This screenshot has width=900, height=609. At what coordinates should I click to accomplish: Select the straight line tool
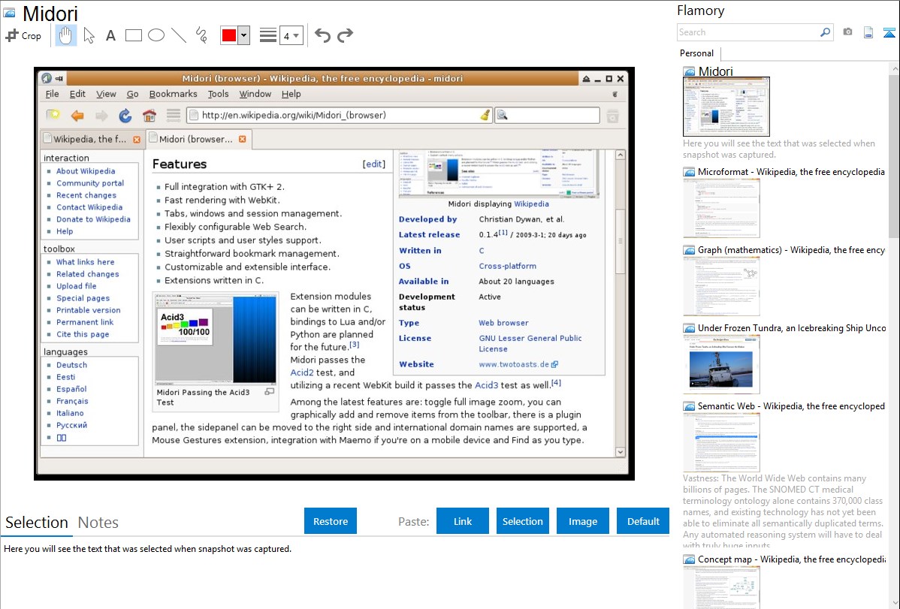[179, 35]
